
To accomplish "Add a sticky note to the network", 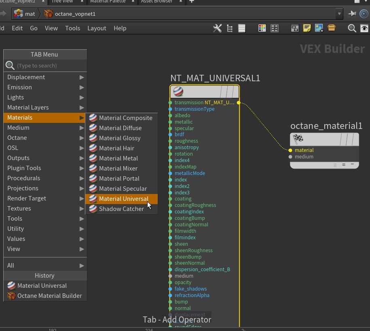I will click(307, 28).
